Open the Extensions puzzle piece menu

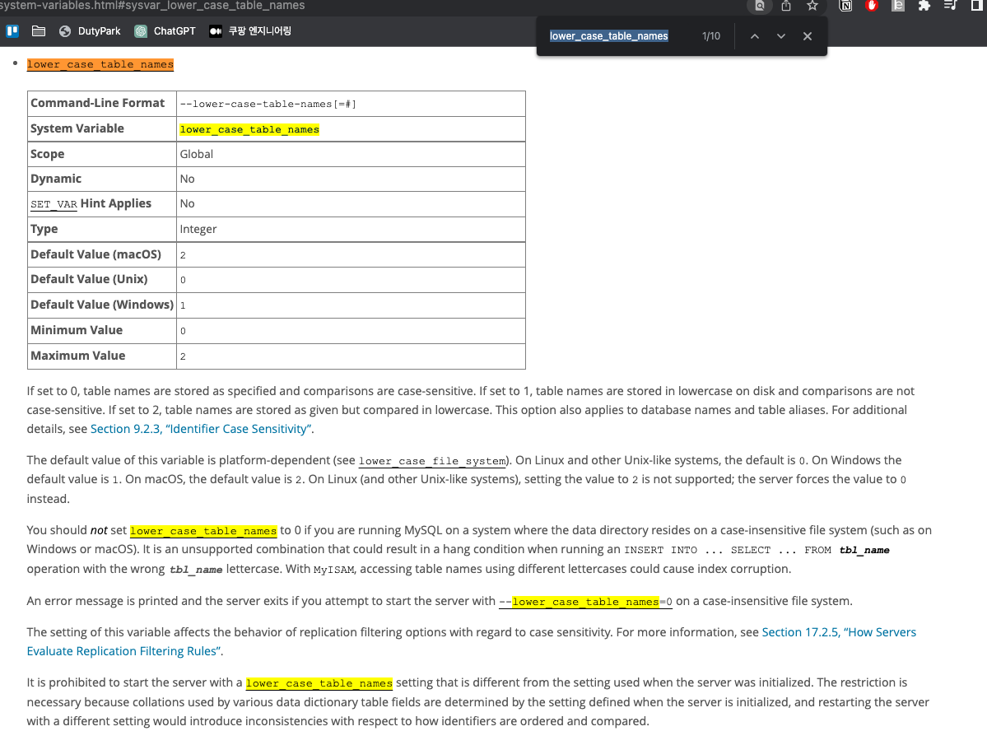[x=924, y=6]
